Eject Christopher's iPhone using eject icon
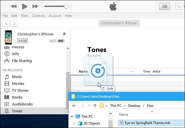Viewport: 185px width, 128px height. click(64, 34)
